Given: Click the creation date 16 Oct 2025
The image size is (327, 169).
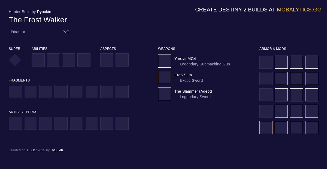Looking at the screenshot, I should click(x=36, y=150).
